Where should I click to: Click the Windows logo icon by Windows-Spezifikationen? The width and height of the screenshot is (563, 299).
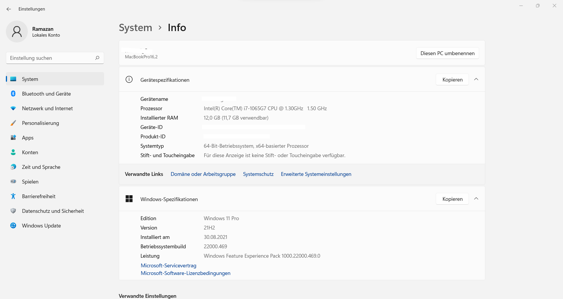click(129, 199)
